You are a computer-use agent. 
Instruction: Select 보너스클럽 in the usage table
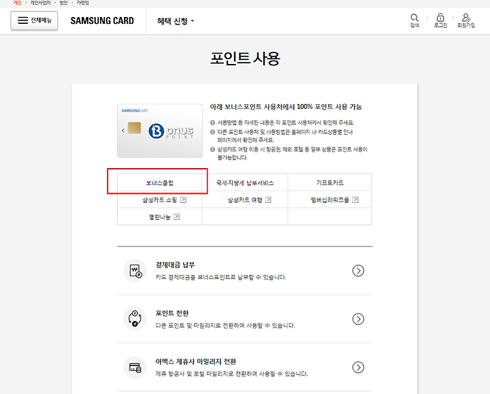159,183
